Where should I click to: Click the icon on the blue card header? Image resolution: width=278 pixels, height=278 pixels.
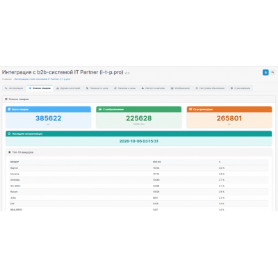(x=9, y=109)
